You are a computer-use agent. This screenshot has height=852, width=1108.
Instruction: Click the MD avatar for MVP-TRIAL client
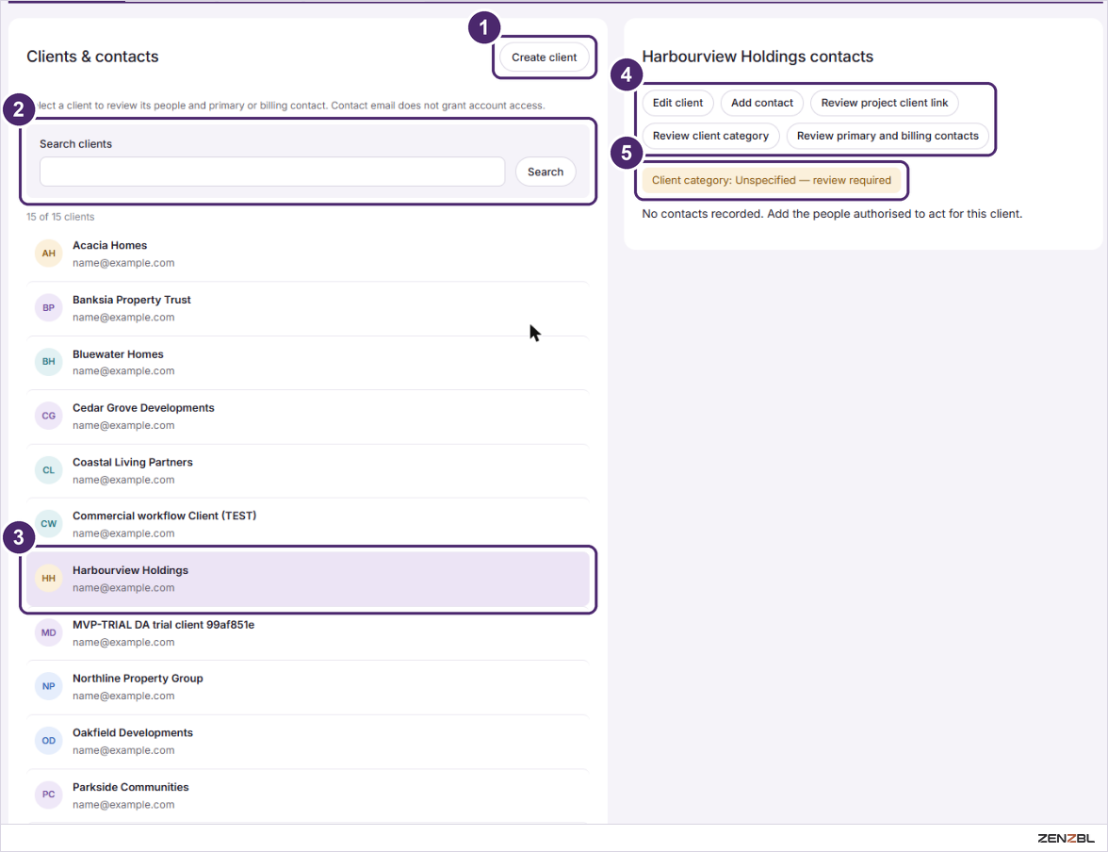click(x=49, y=632)
